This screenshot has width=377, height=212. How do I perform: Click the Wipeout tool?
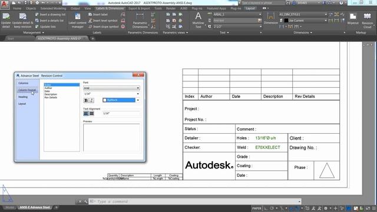pos(353,19)
